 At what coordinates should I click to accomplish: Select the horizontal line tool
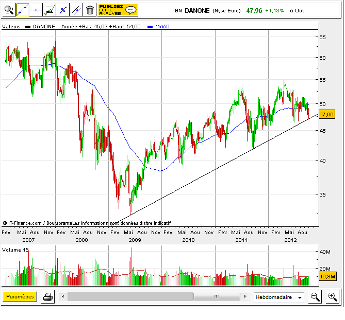coord(36,10)
